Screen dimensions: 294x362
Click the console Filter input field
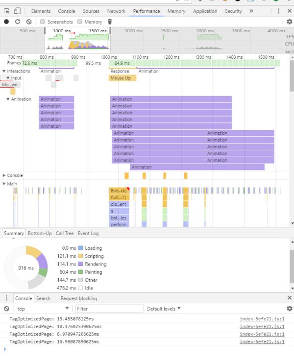coord(109,309)
